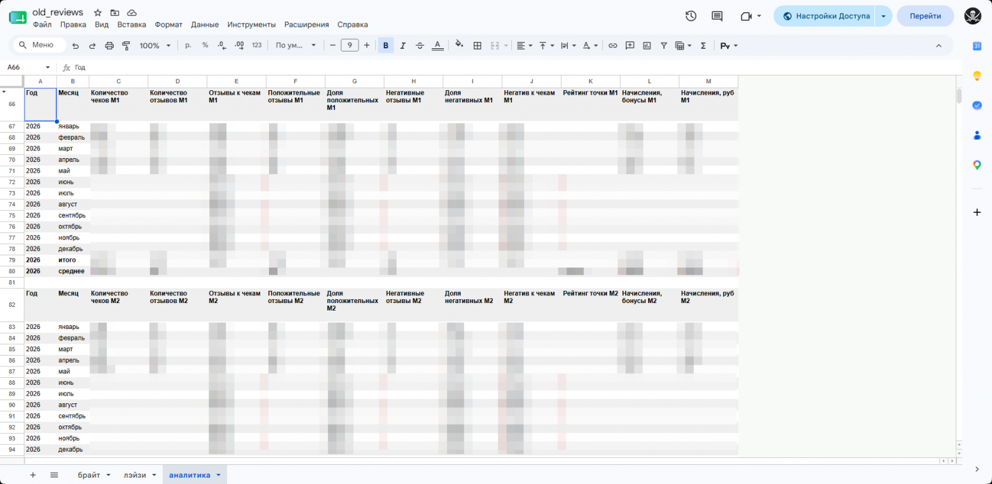Insert a comment from toolbar

(630, 45)
